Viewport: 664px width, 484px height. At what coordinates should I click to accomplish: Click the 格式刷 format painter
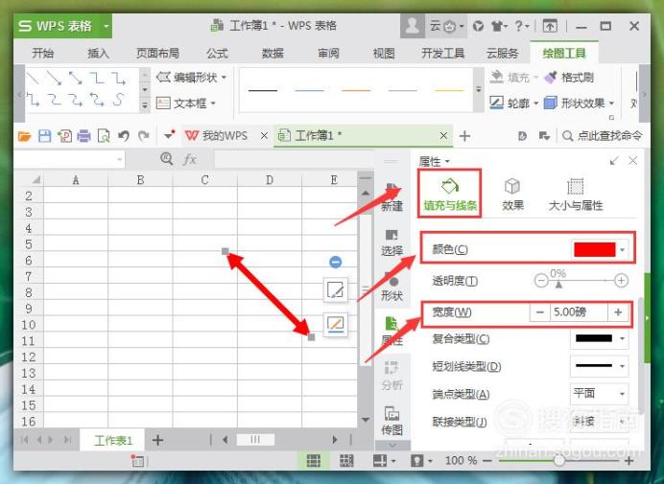569,78
